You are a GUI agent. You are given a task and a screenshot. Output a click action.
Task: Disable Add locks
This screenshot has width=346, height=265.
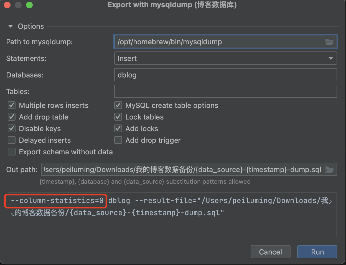118,128
